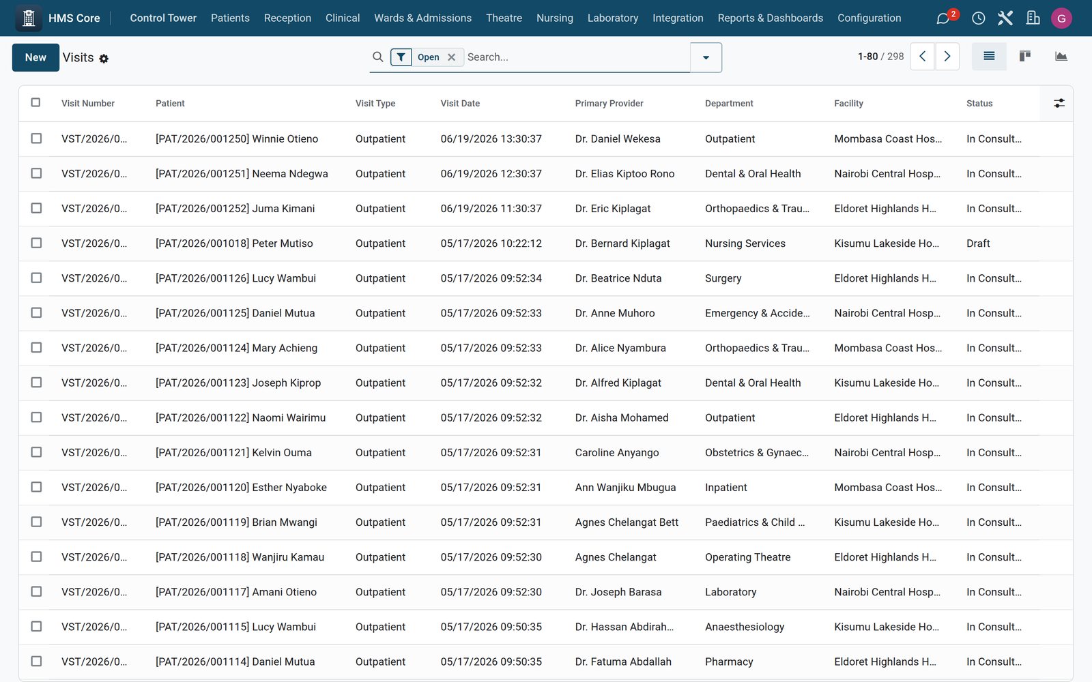Check the Winnie Otieno row checkbox

(x=36, y=138)
